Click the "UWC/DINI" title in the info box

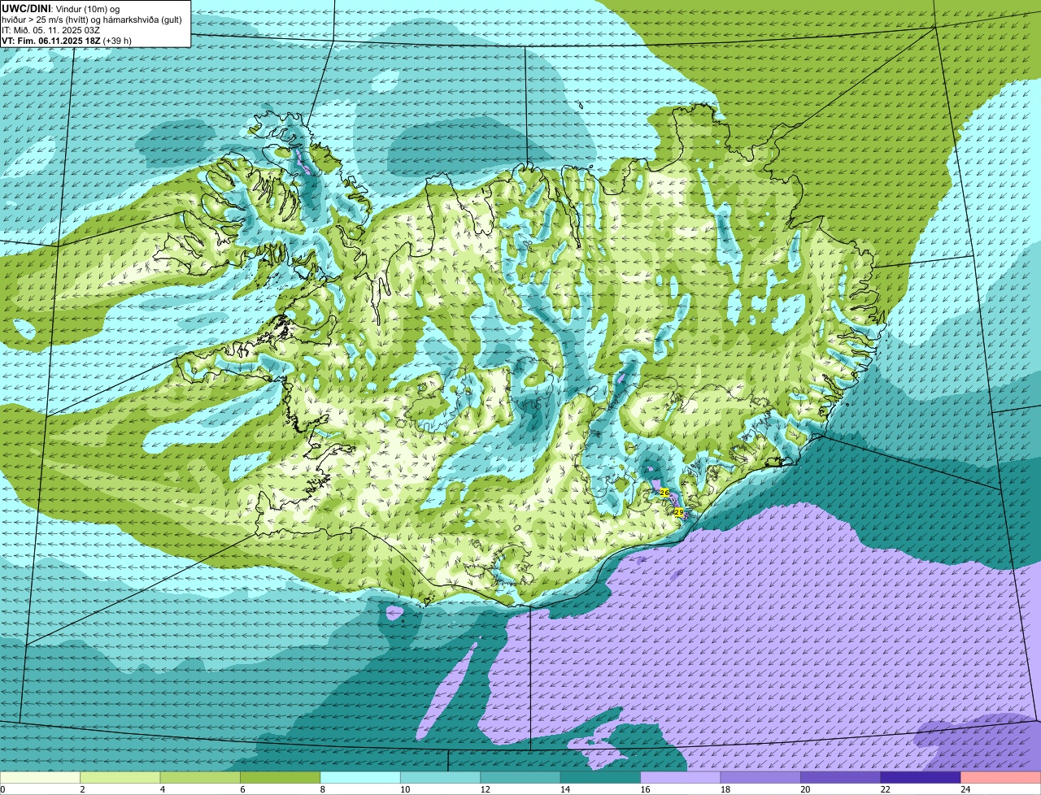point(26,8)
